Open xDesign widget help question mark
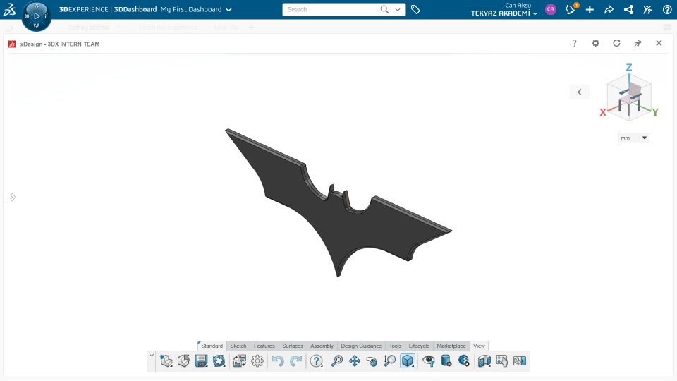 tap(574, 43)
